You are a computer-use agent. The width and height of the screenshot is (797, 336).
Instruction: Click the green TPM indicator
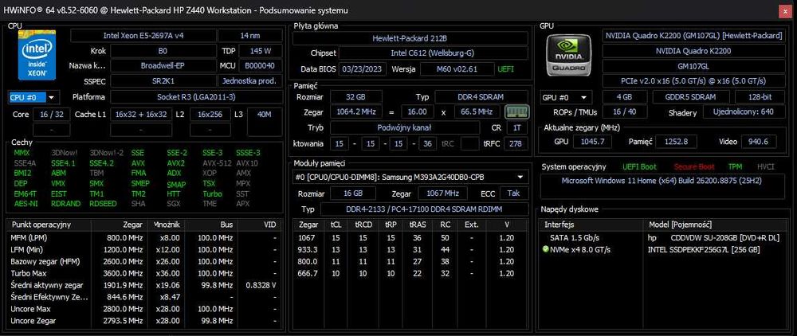pyautogui.click(x=735, y=166)
